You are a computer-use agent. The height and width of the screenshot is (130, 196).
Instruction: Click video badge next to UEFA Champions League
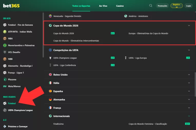[112, 58]
